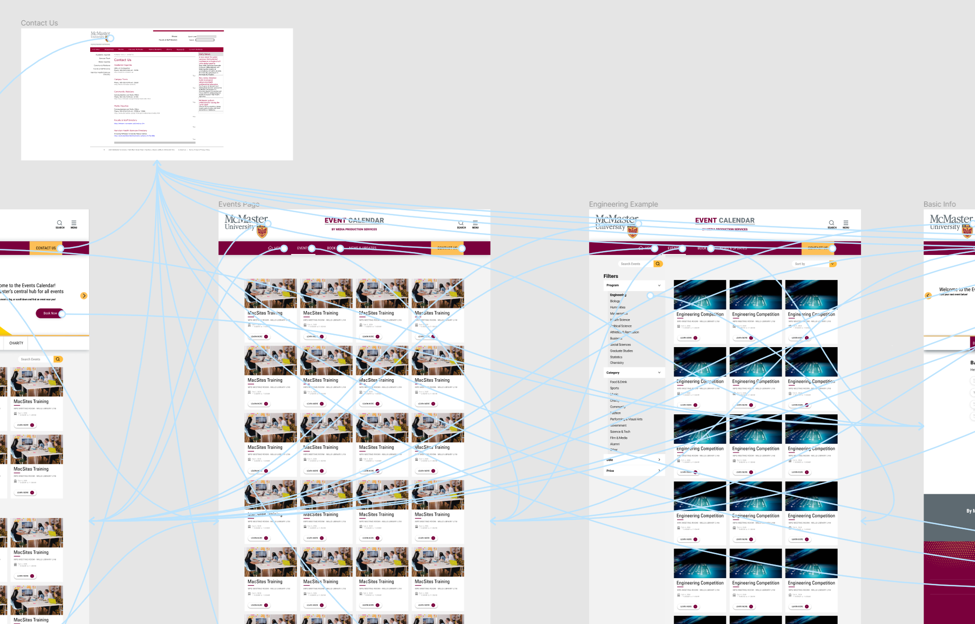Screen dimensions: 975x624
Task: Click the yellow CONTACT US button in the Engineering Example frame
Action: point(818,248)
